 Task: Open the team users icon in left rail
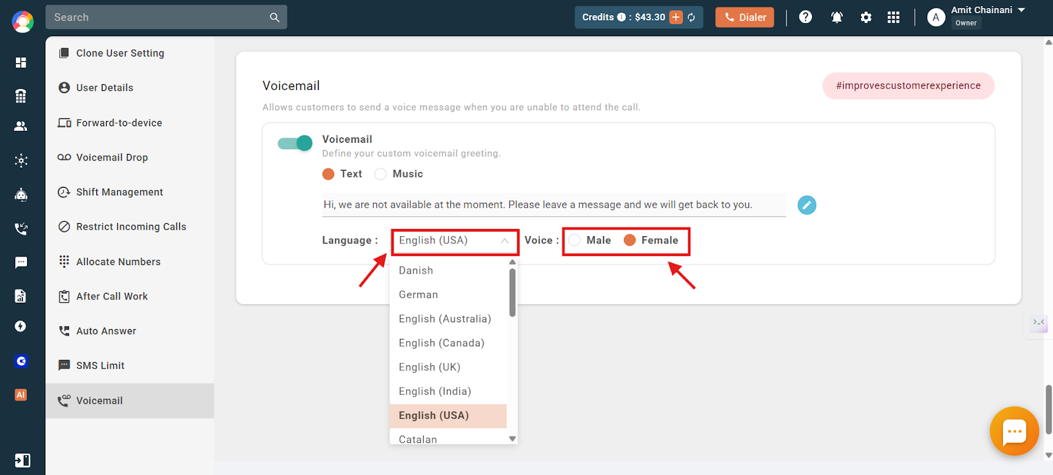click(x=21, y=126)
